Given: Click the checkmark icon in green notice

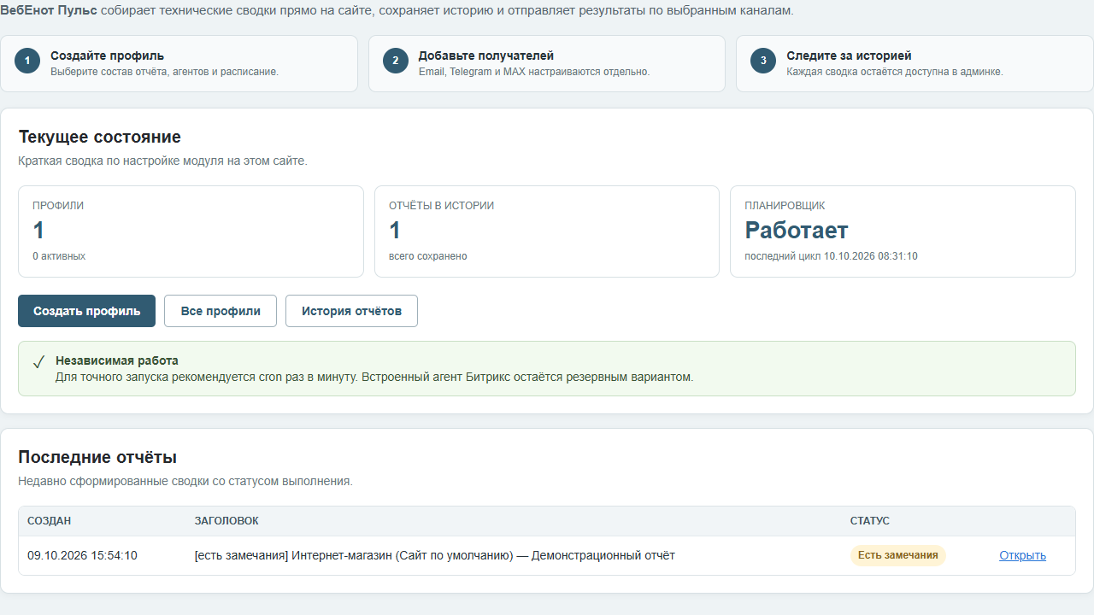Looking at the screenshot, I should [38, 363].
